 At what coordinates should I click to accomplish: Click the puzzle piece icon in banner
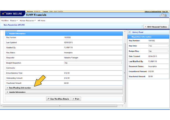coord(163,15)
